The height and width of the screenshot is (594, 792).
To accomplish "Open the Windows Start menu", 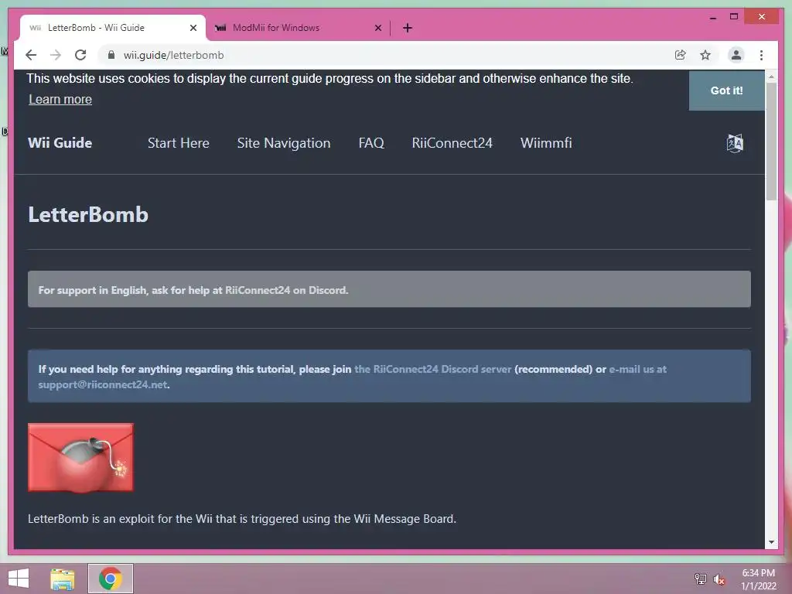I will pos(19,579).
